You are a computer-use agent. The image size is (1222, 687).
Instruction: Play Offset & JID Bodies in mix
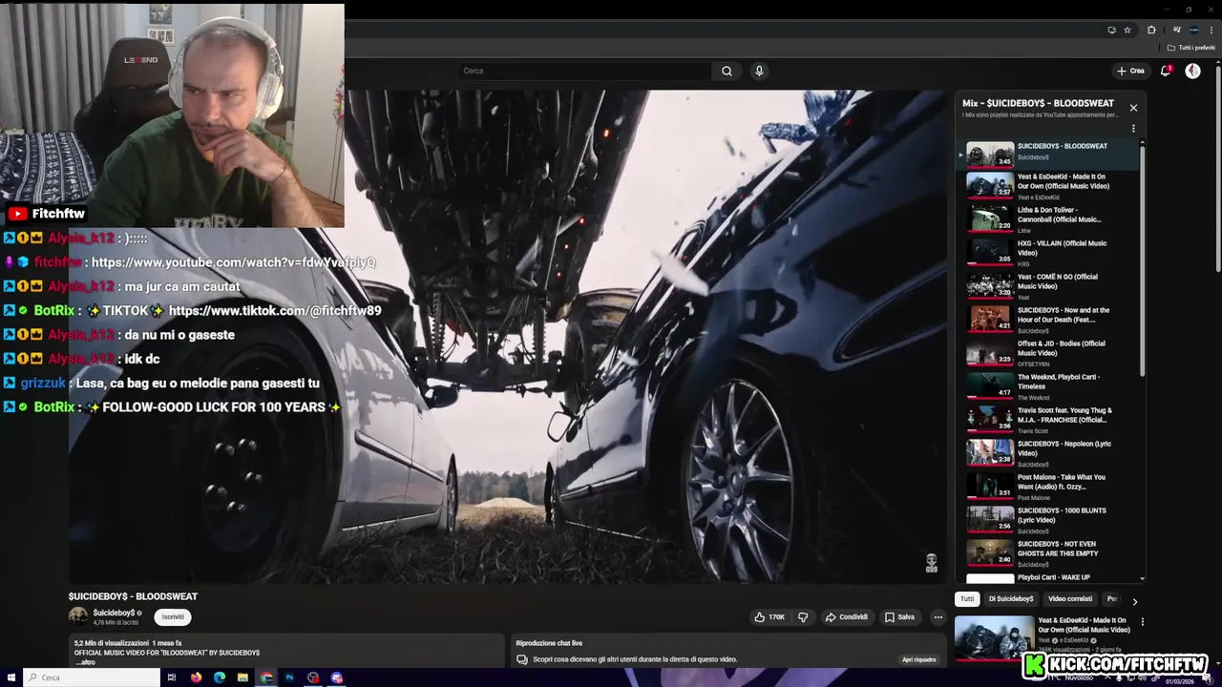pyautogui.click(x=1048, y=353)
